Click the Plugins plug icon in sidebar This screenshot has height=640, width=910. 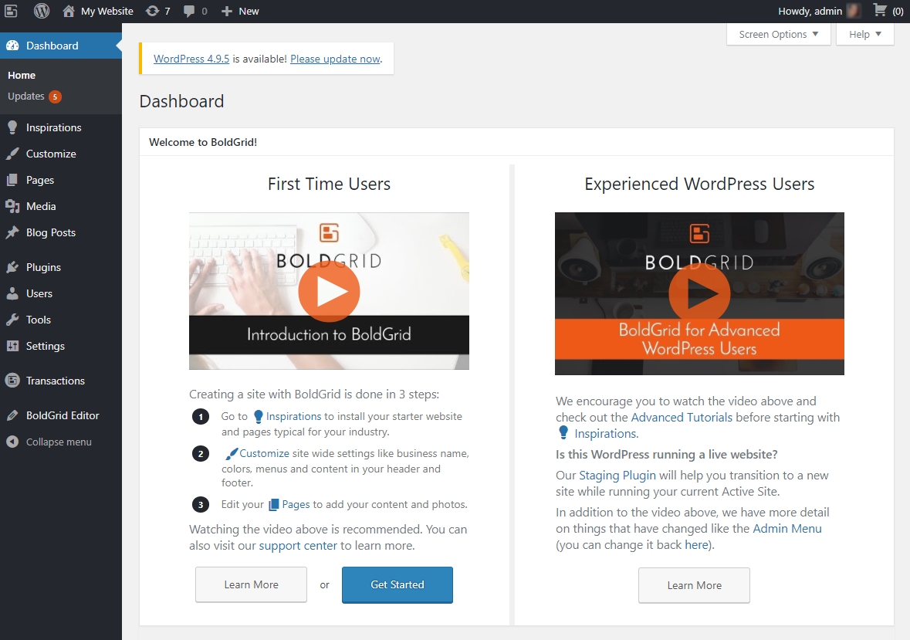pyautogui.click(x=12, y=267)
